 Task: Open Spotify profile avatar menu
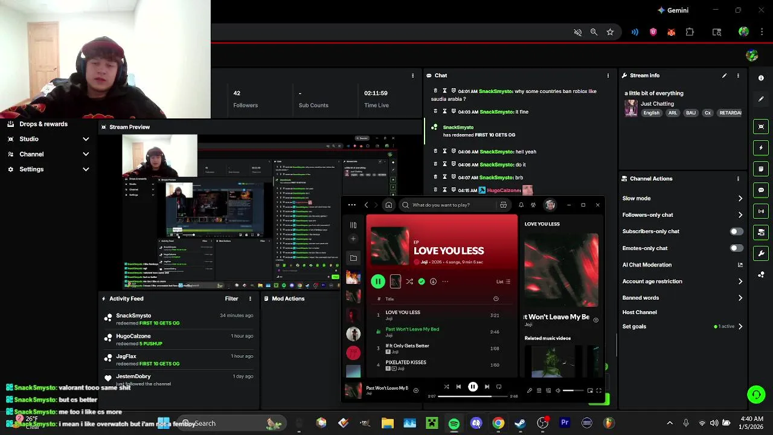550,205
